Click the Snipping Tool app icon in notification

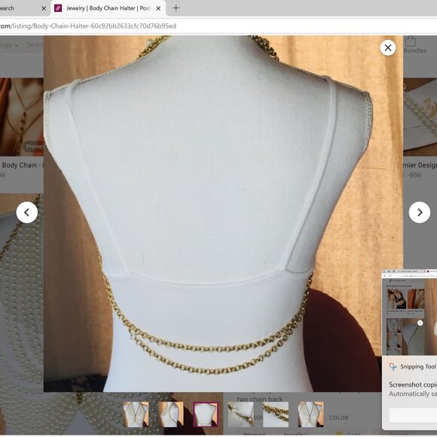point(393,366)
